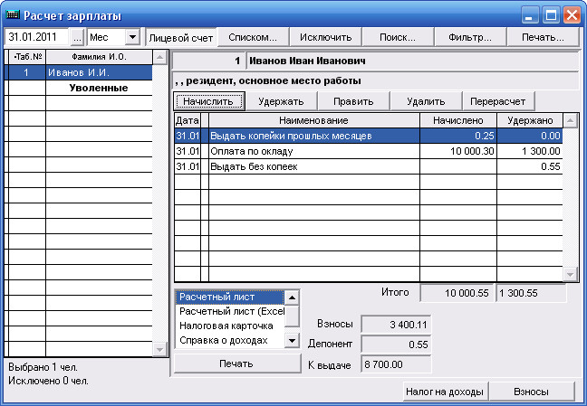587x406 pixels.
Task: Expand the Мес period dropdown
Action: pos(131,37)
